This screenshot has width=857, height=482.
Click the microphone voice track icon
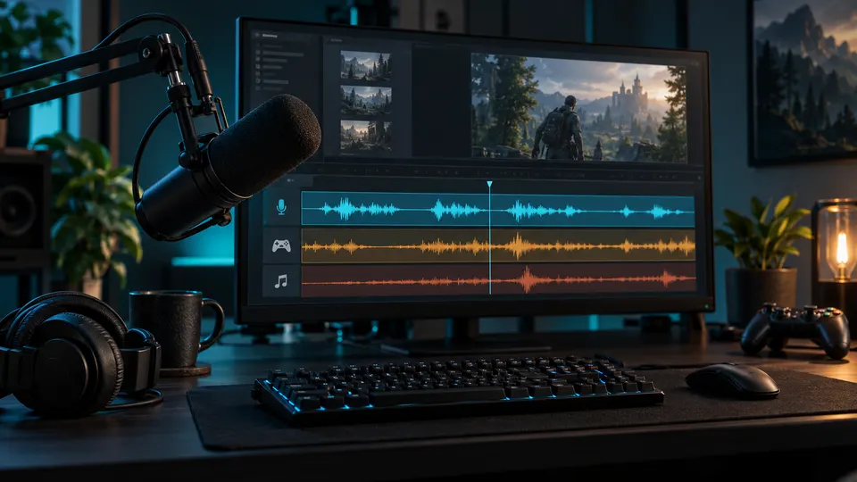[x=281, y=207]
